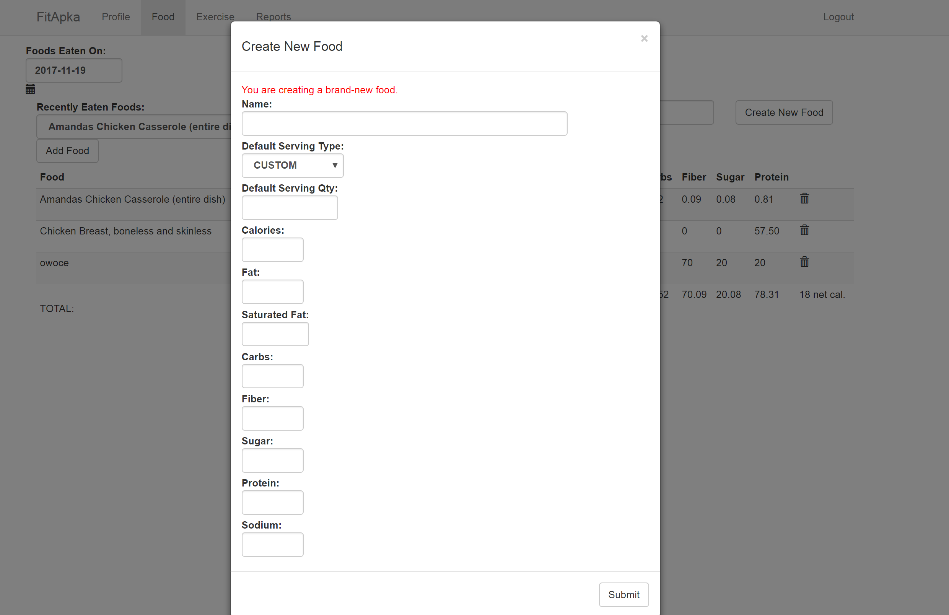Viewport: 949px width, 615px height.
Task: Delete the Amandas Chicken Casserole entry
Action: [x=804, y=198]
